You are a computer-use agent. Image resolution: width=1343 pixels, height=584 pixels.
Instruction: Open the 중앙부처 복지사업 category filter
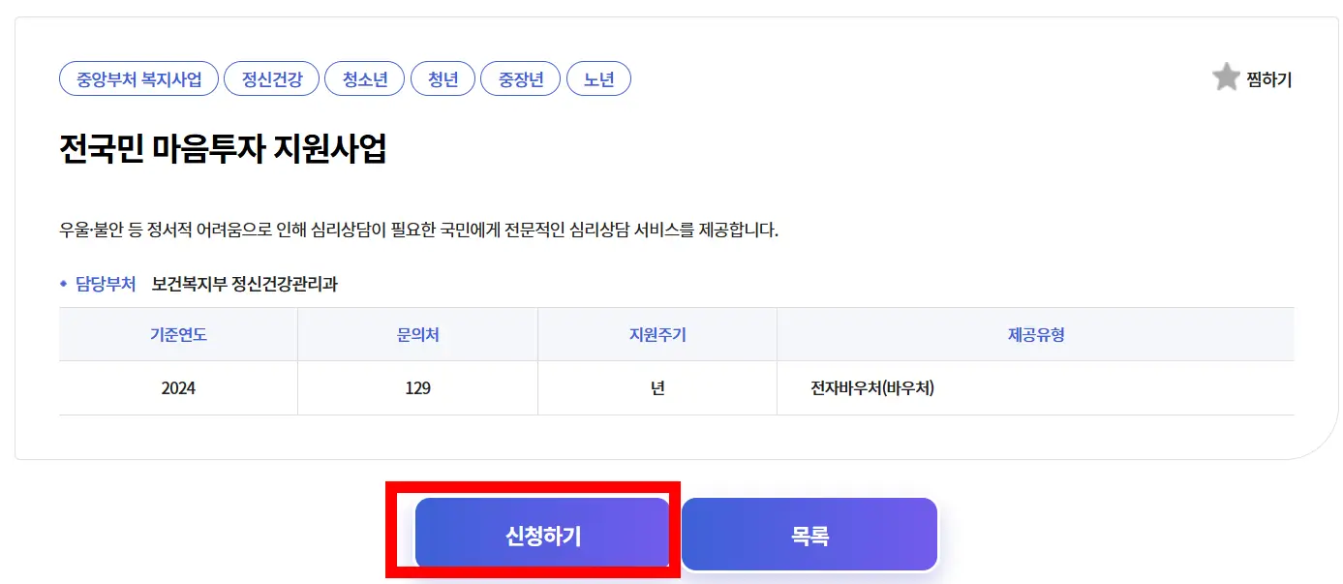[x=138, y=78]
